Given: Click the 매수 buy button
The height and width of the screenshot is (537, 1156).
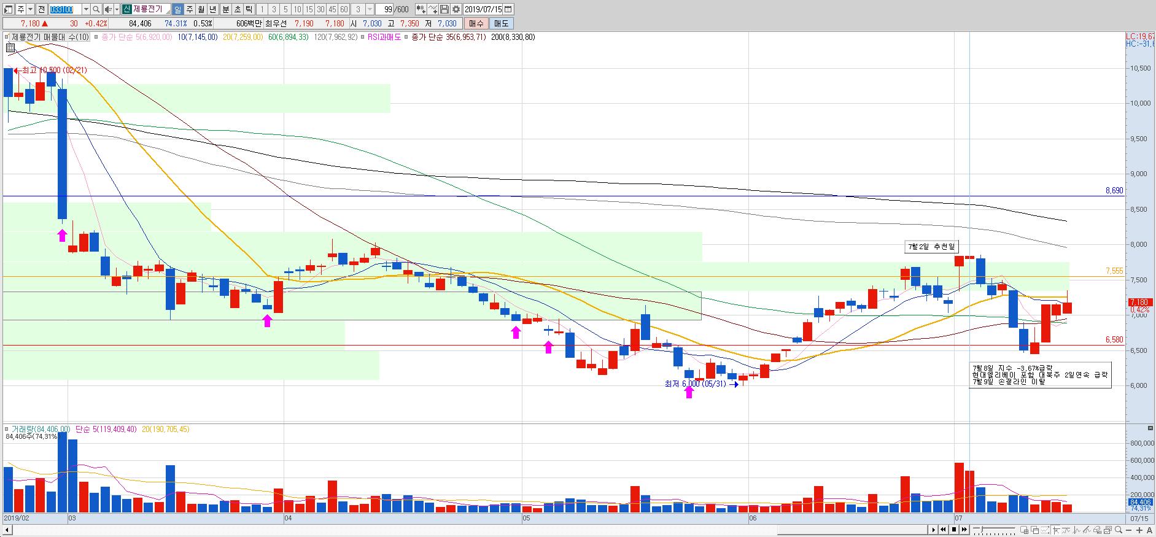Looking at the screenshot, I should click(x=476, y=23).
